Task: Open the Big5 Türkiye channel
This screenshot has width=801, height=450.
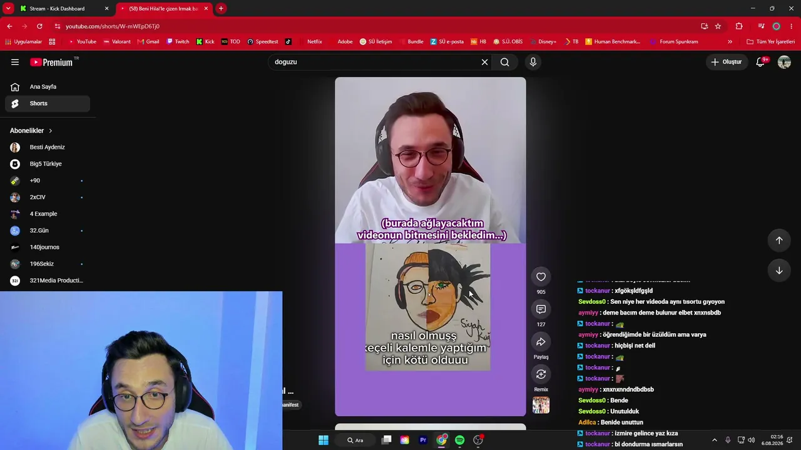Action: point(48,164)
